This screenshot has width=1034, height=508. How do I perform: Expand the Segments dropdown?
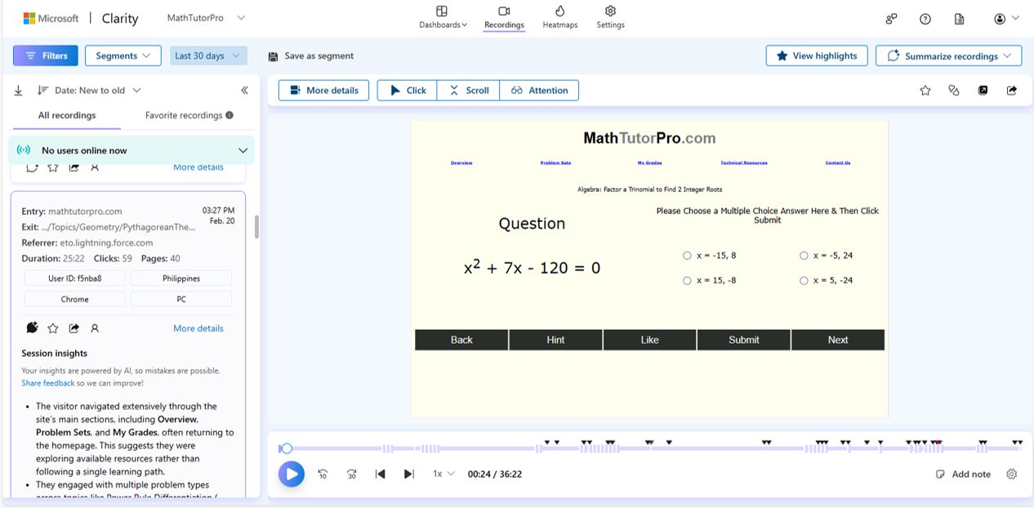coord(123,56)
